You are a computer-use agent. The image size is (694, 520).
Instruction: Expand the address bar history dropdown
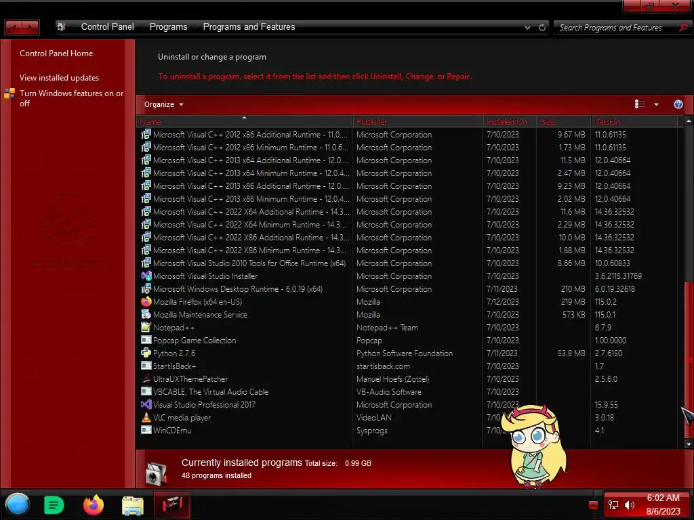point(527,27)
